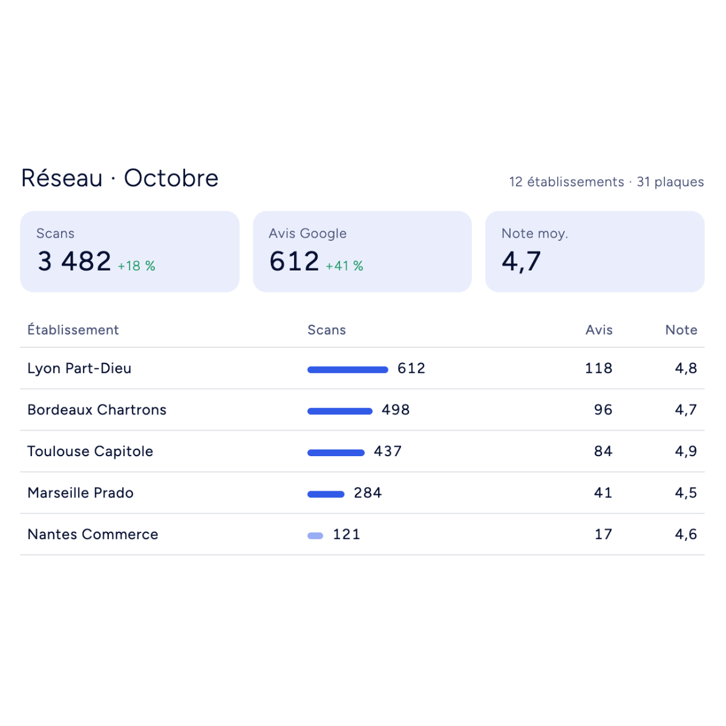Select the Toulouse Capitole establishment name
726x726 pixels.
click(x=90, y=451)
